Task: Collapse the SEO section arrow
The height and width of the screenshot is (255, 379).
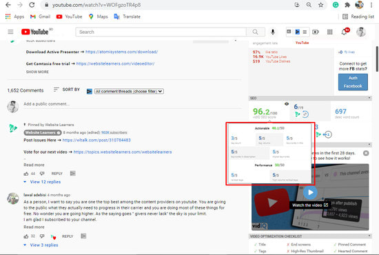Action: pos(369,98)
